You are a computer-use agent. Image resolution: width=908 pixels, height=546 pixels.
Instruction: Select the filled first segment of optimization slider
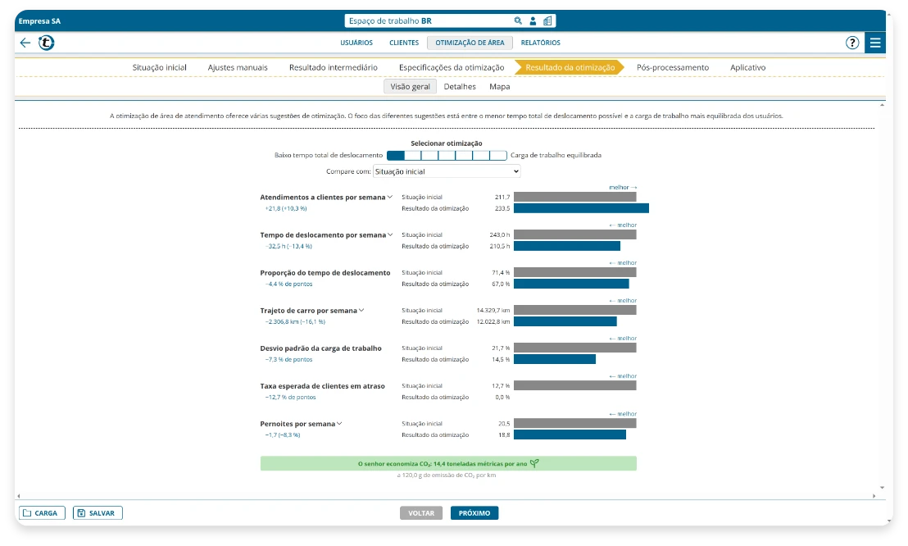396,155
